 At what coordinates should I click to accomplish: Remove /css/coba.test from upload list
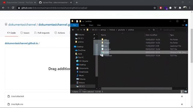[x=182, y=96]
